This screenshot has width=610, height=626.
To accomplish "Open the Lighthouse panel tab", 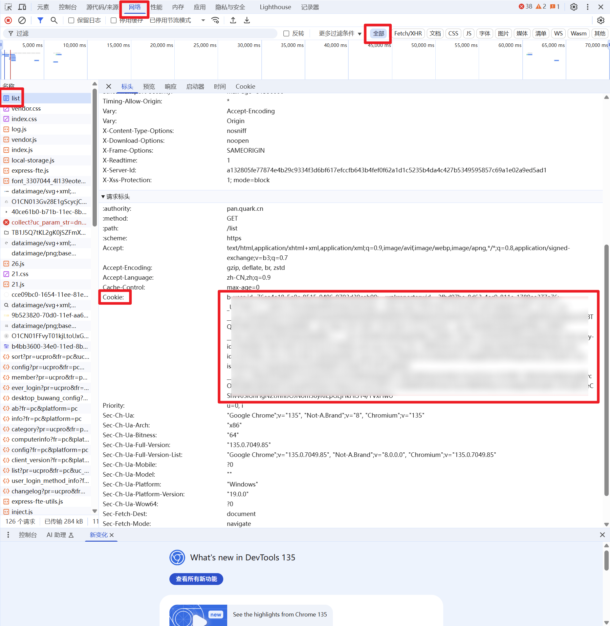I will (x=275, y=7).
